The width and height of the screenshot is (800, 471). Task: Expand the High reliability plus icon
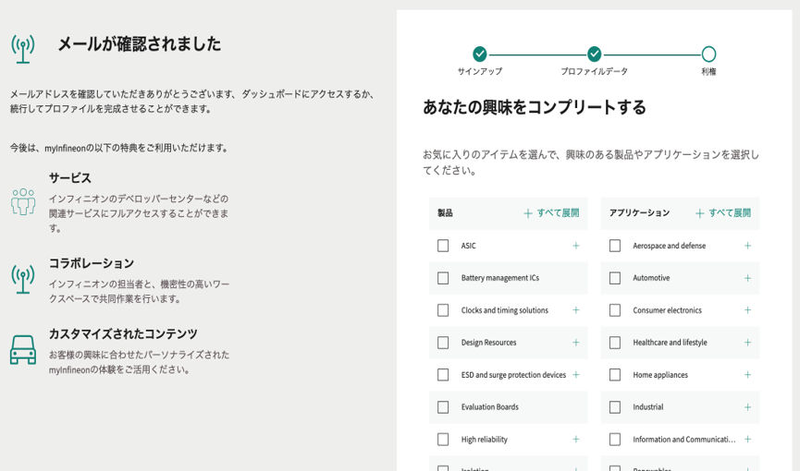pyautogui.click(x=575, y=440)
